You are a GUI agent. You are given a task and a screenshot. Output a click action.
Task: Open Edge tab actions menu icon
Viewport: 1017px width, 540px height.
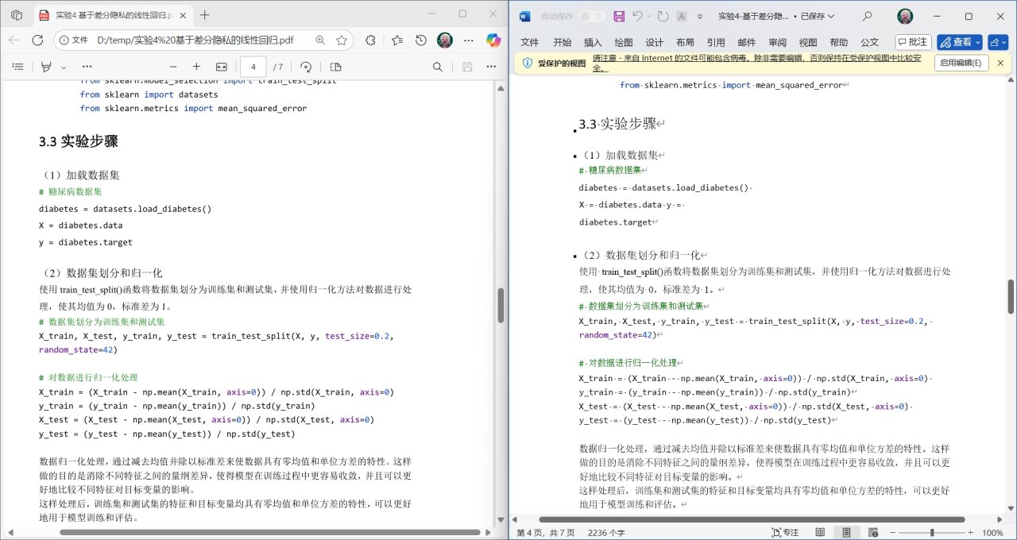(17, 14)
